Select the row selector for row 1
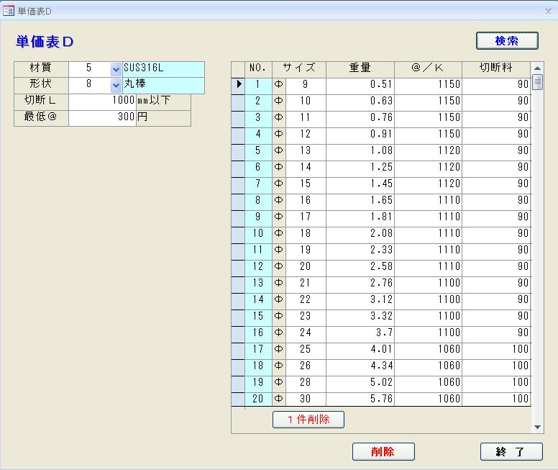This screenshot has height=470, width=558. tap(238, 85)
